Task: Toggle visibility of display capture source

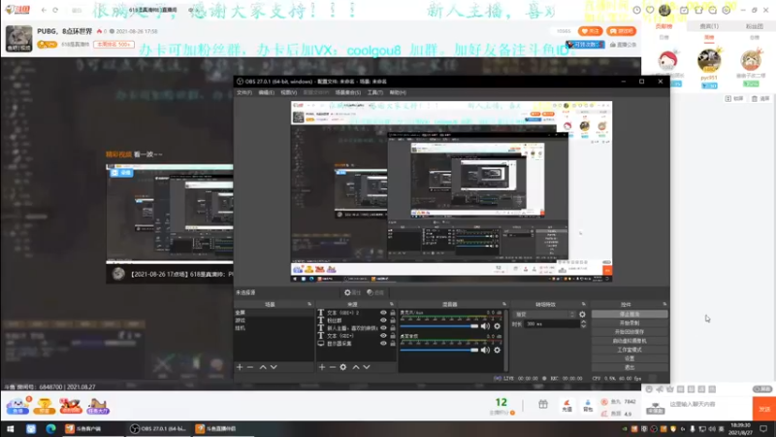Action: click(x=383, y=344)
